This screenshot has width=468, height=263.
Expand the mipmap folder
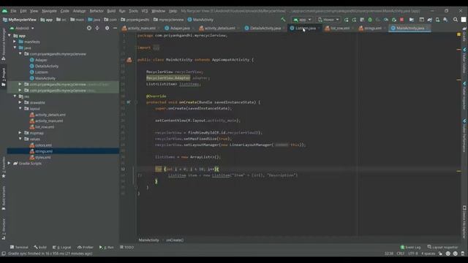[x=20, y=133]
